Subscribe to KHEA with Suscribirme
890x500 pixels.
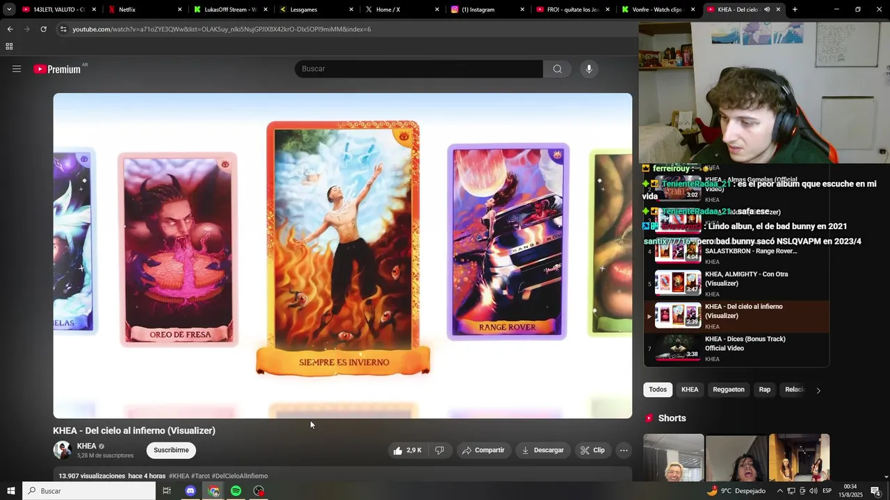(171, 450)
